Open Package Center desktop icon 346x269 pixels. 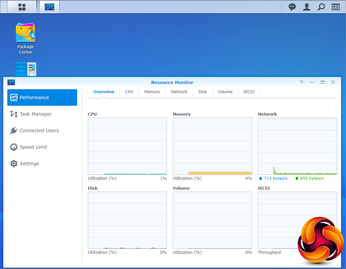coord(26,38)
